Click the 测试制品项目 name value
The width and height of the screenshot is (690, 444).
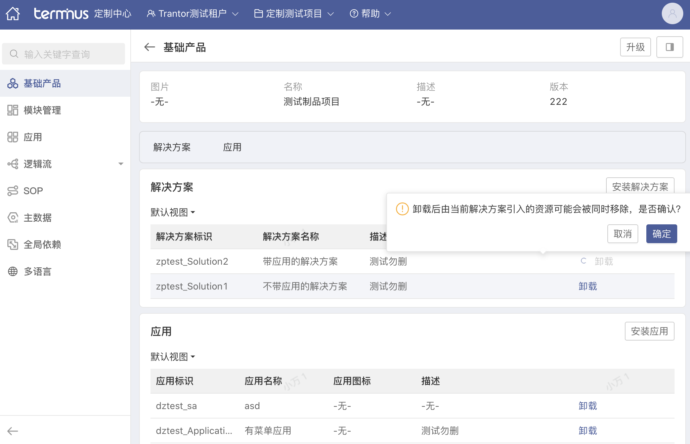(x=311, y=101)
